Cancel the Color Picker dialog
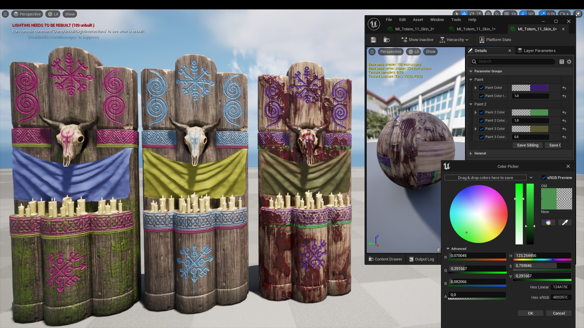584x328 pixels. click(x=559, y=313)
